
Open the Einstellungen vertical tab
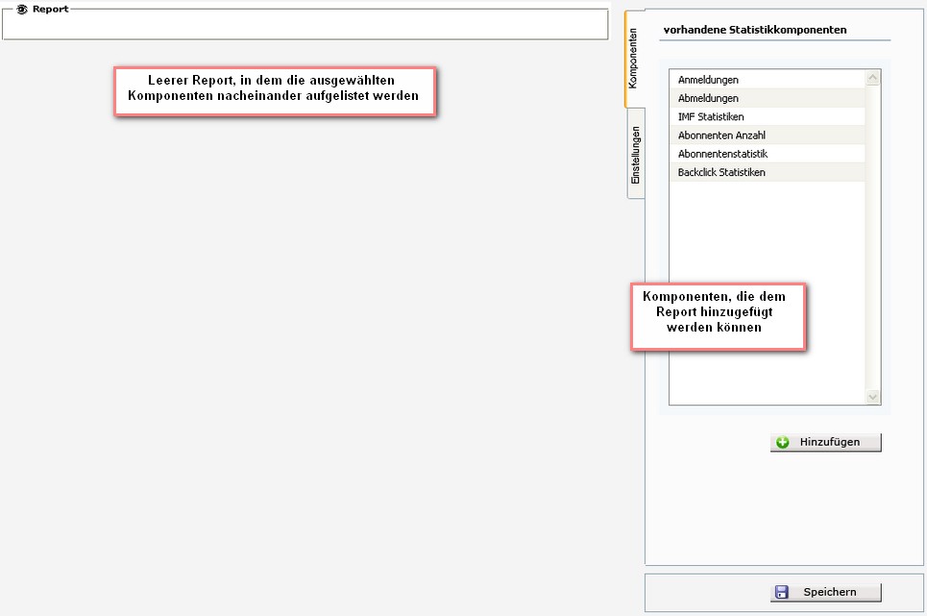pos(636,155)
